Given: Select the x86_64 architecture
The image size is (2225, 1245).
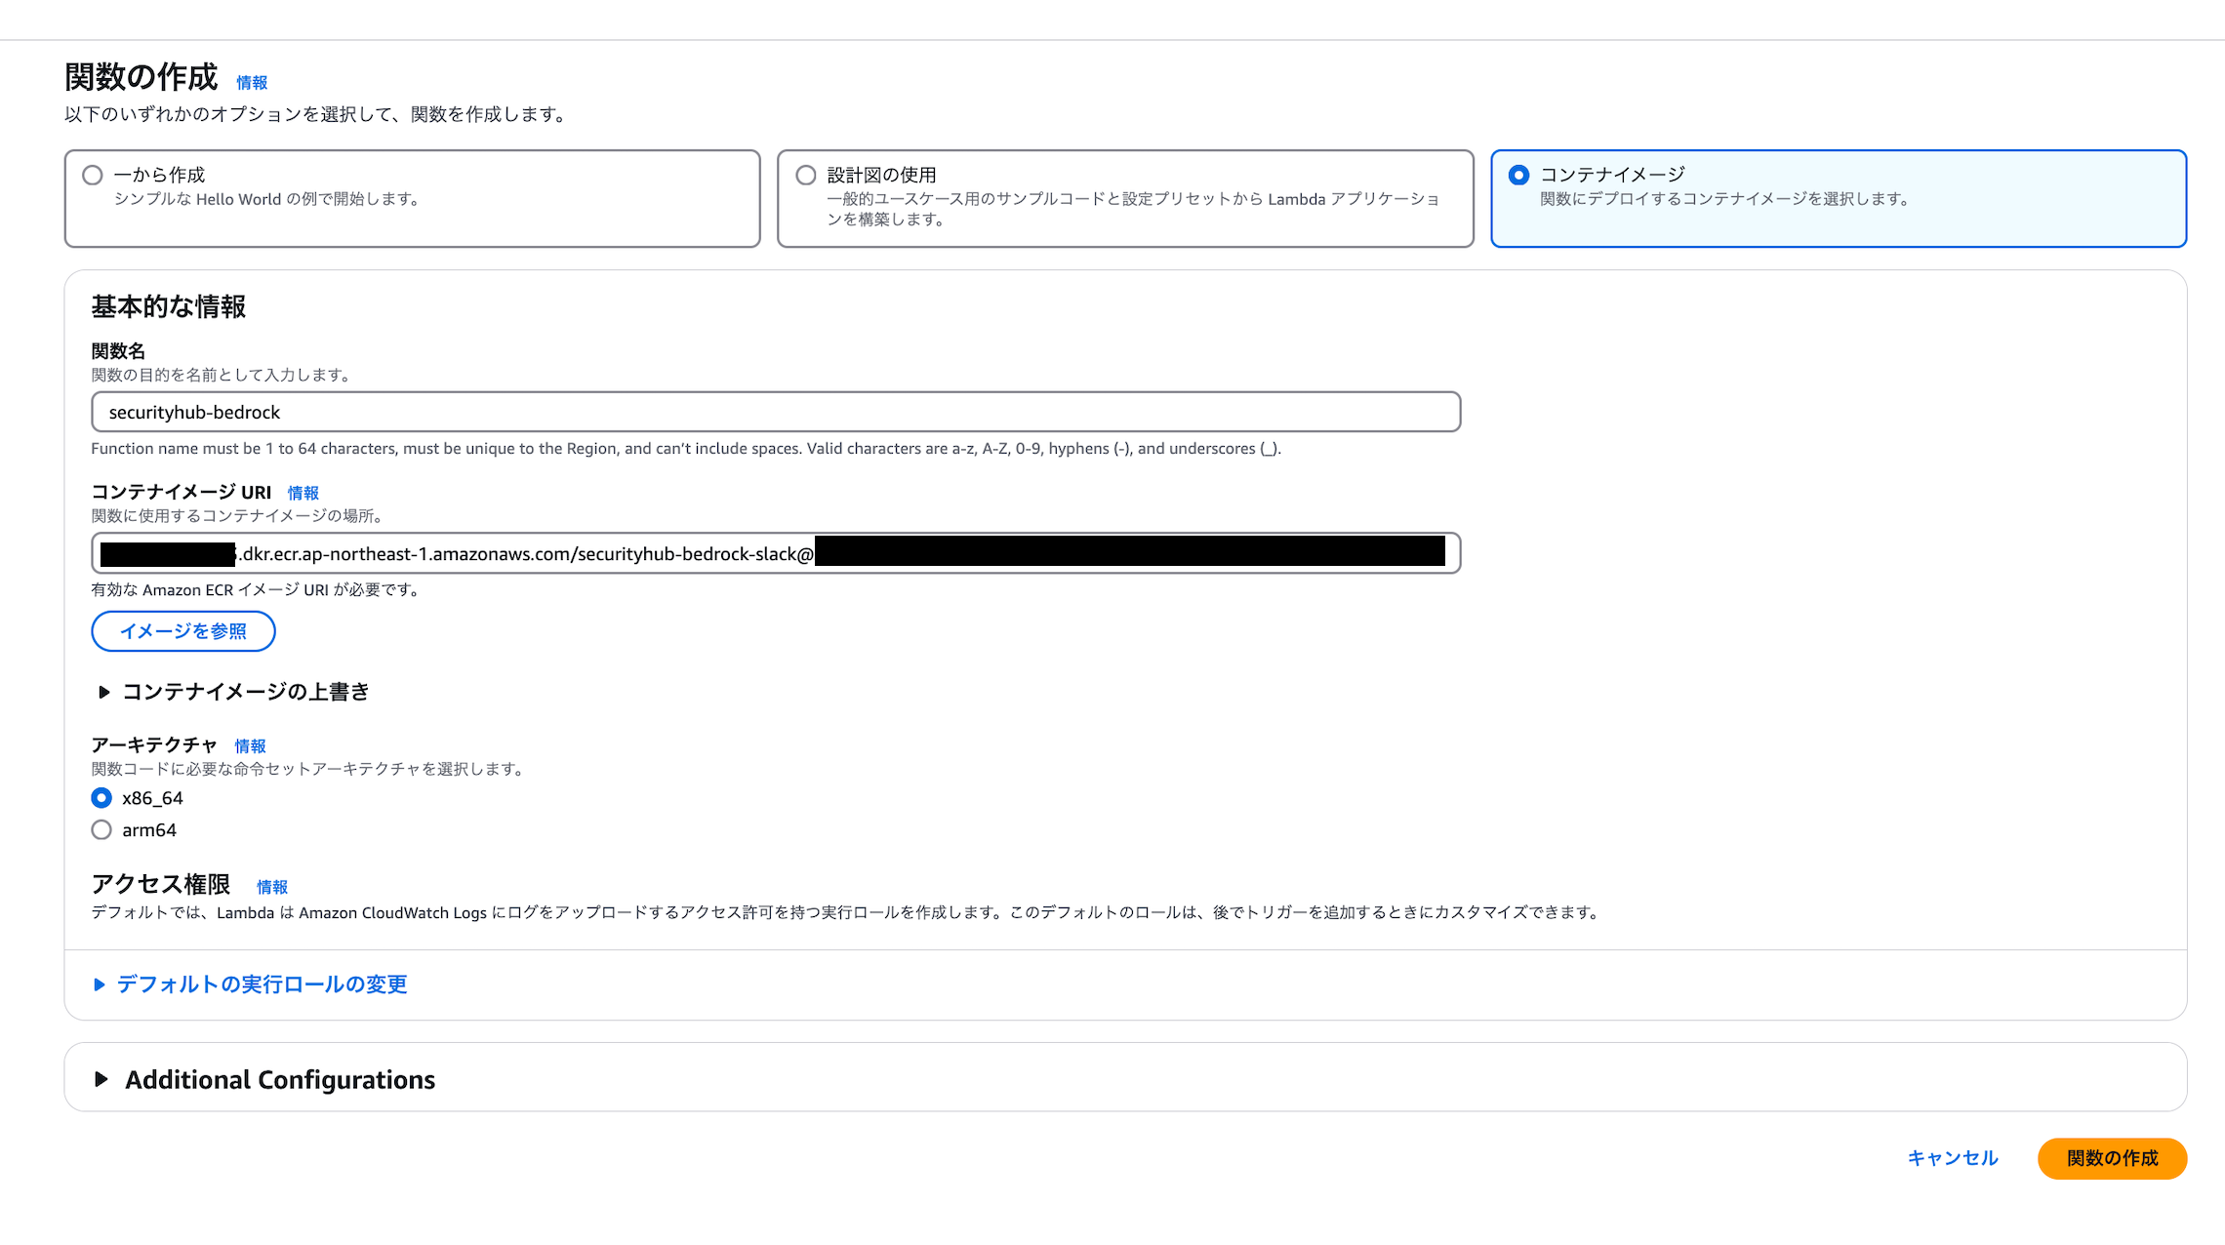Looking at the screenshot, I should click(101, 797).
